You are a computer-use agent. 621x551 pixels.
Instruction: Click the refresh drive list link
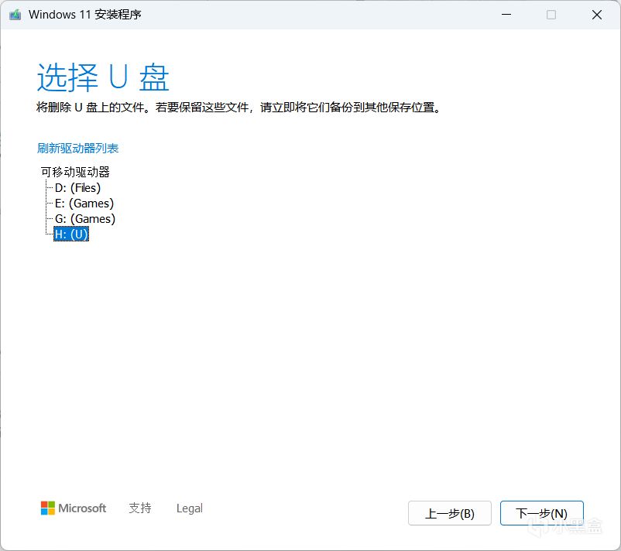(77, 148)
